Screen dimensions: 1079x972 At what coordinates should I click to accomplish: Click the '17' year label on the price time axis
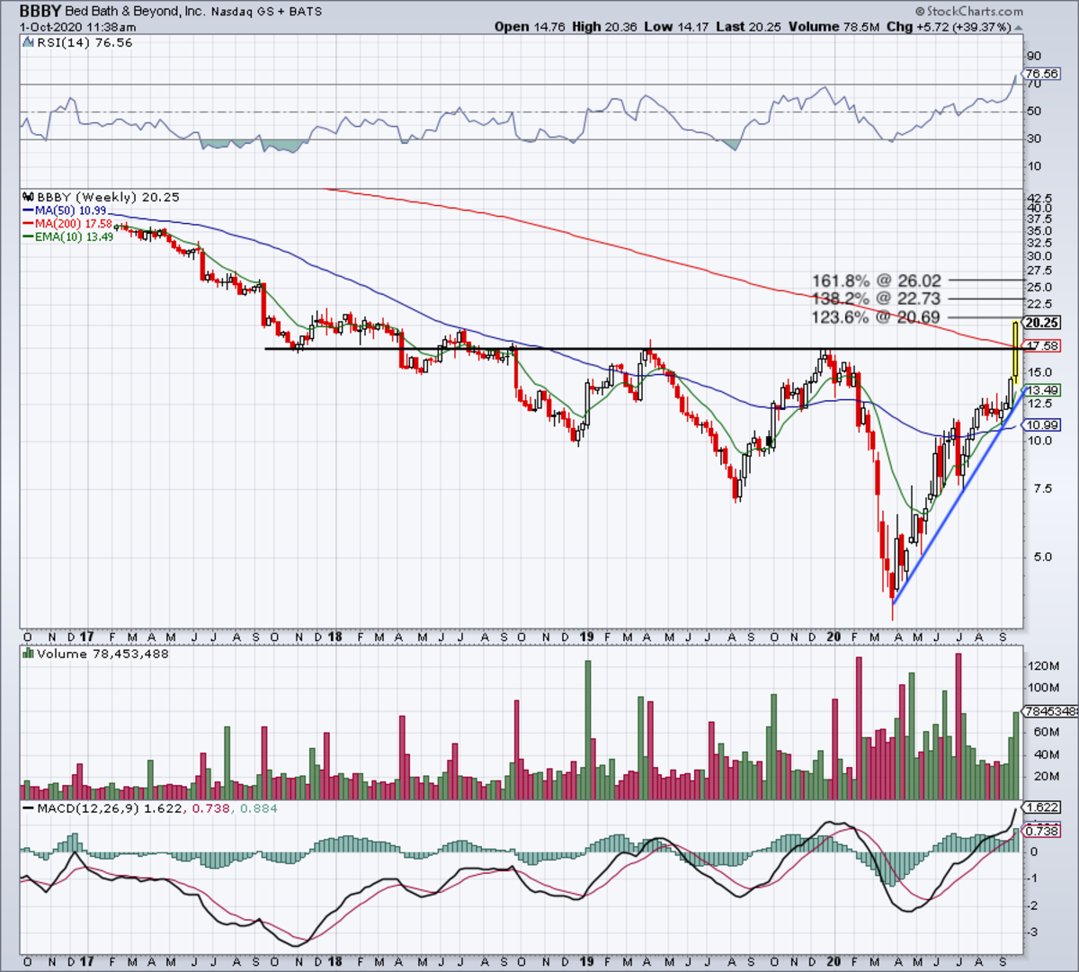87,637
